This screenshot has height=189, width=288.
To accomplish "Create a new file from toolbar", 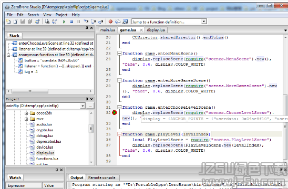I will 8,22.
